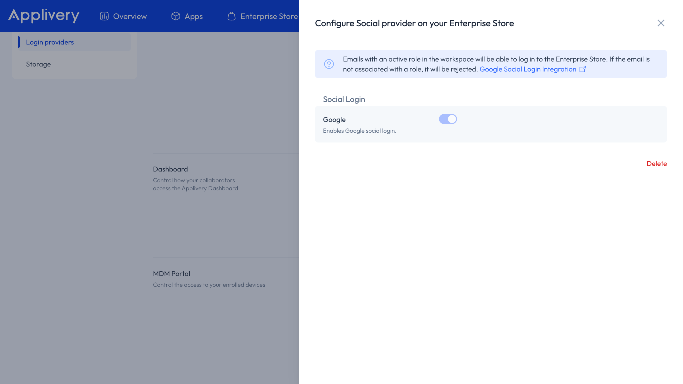Click the Dashboard section title

170,169
